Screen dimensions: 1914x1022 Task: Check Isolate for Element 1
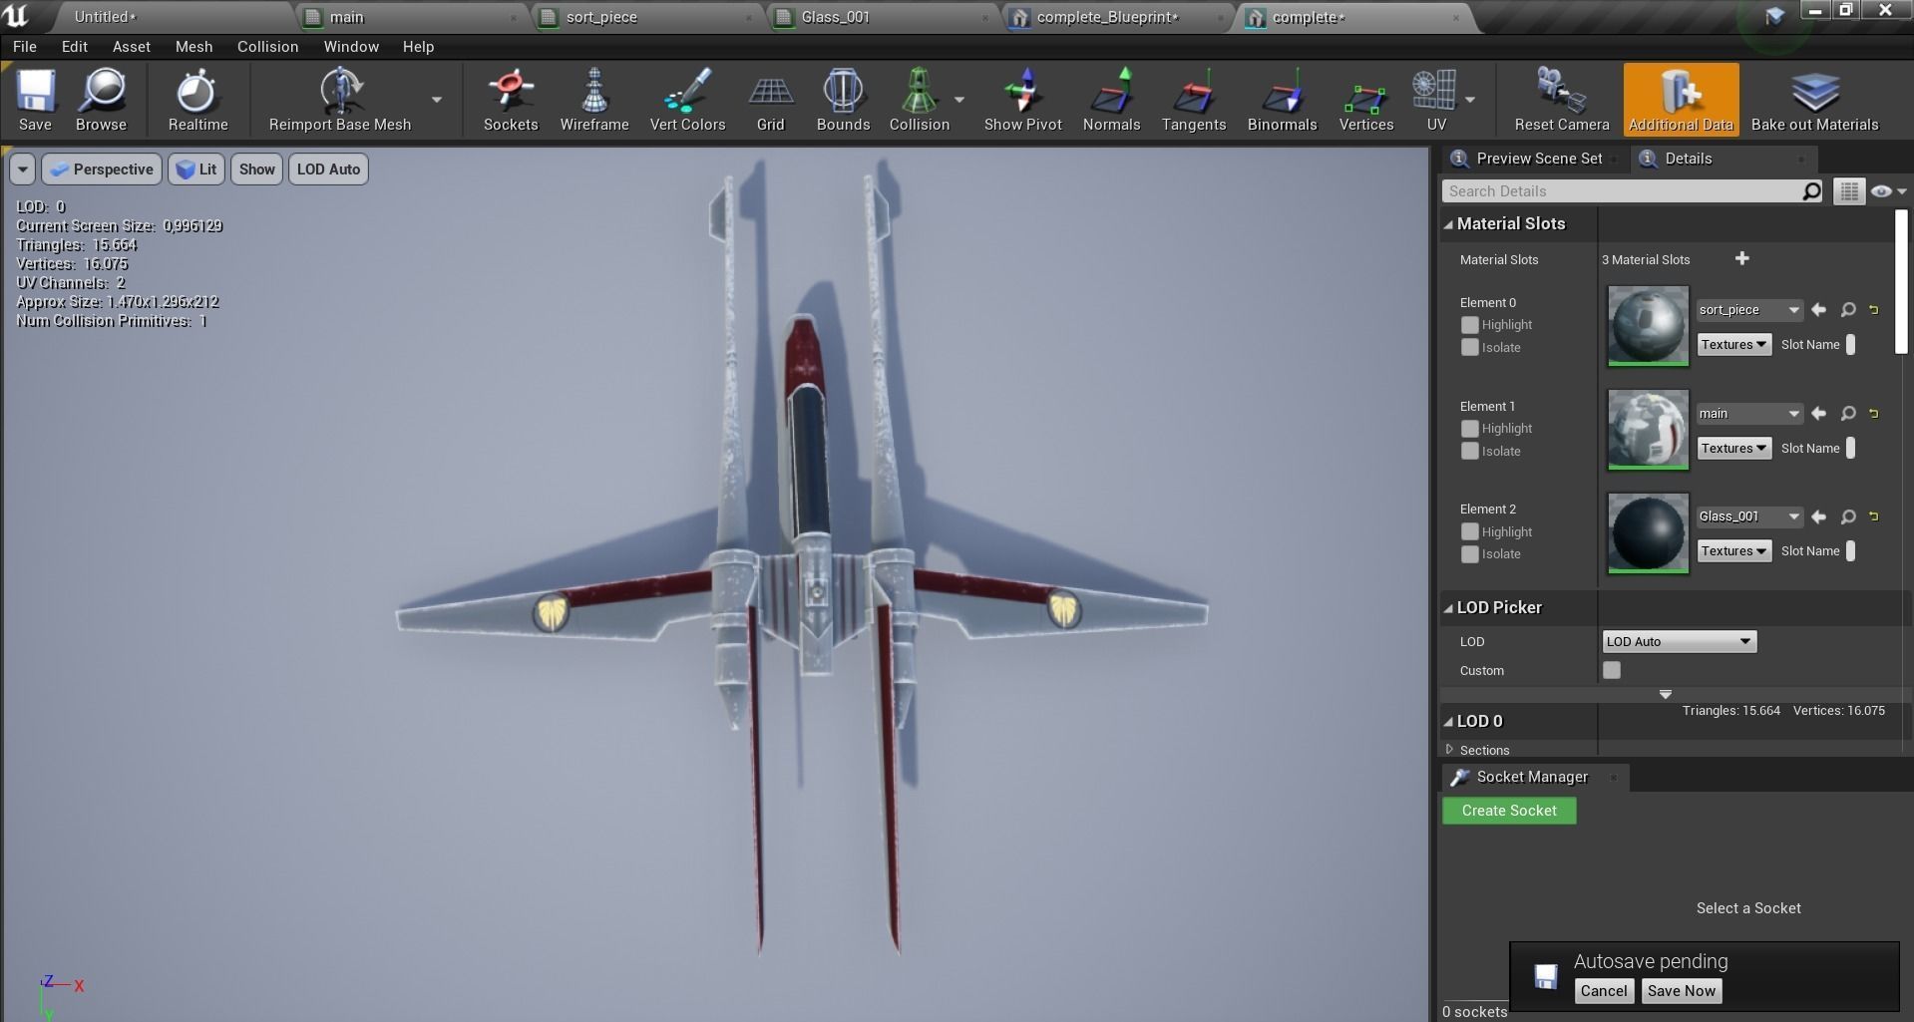tap(1469, 452)
